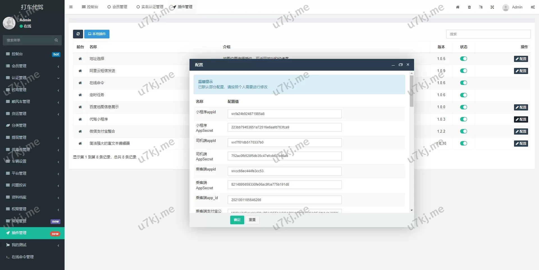Expand the 会员管理 sidebar menu
The image size is (539, 270).
32,66
